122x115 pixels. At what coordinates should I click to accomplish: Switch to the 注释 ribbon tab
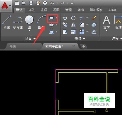click(x=44, y=10)
